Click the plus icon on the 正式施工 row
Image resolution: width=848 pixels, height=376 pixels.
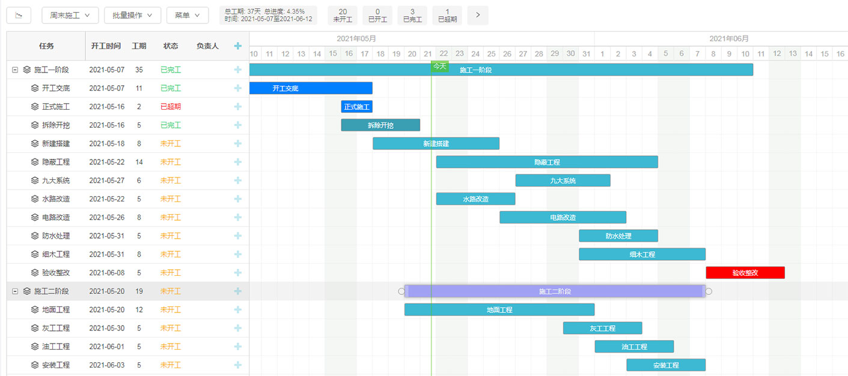click(x=237, y=107)
